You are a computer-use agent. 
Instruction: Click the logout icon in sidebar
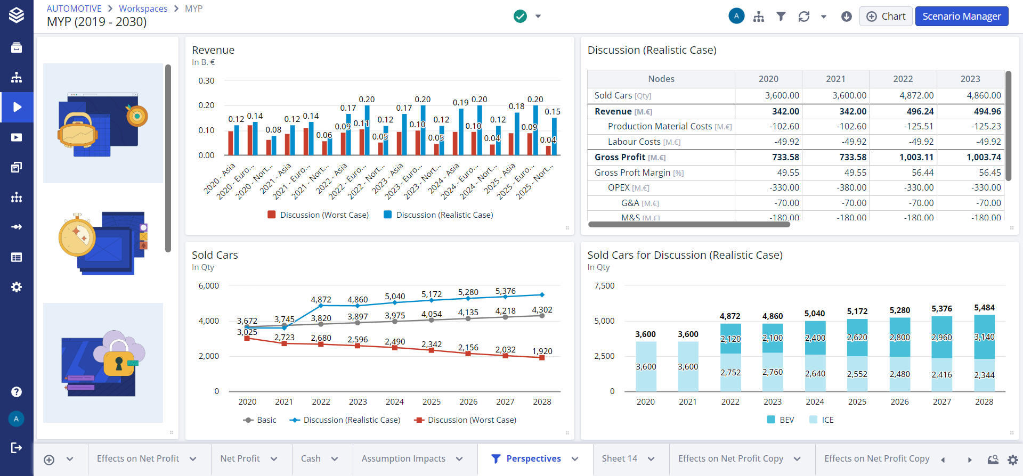click(17, 448)
